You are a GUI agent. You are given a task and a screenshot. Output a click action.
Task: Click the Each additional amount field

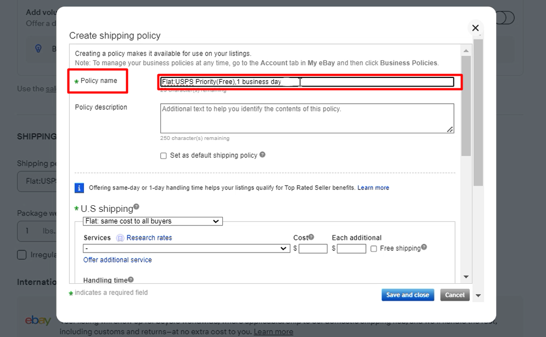[351, 249]
